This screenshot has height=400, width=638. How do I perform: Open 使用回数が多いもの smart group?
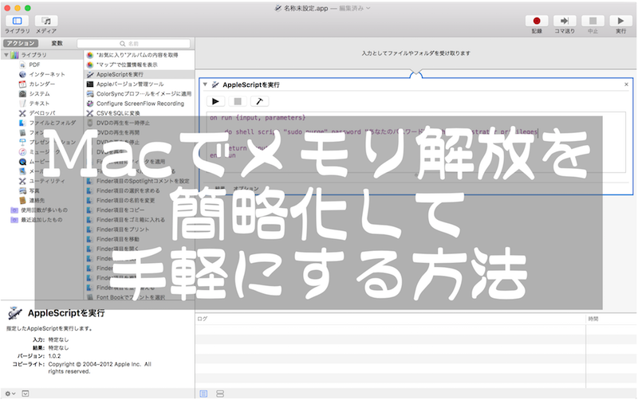(44, 210)
